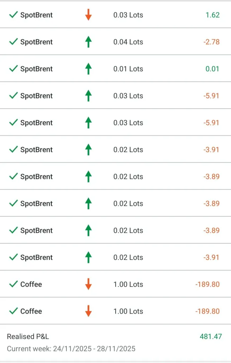Click the green up arrow in the 0.04 Lots row

click(88, 42)
